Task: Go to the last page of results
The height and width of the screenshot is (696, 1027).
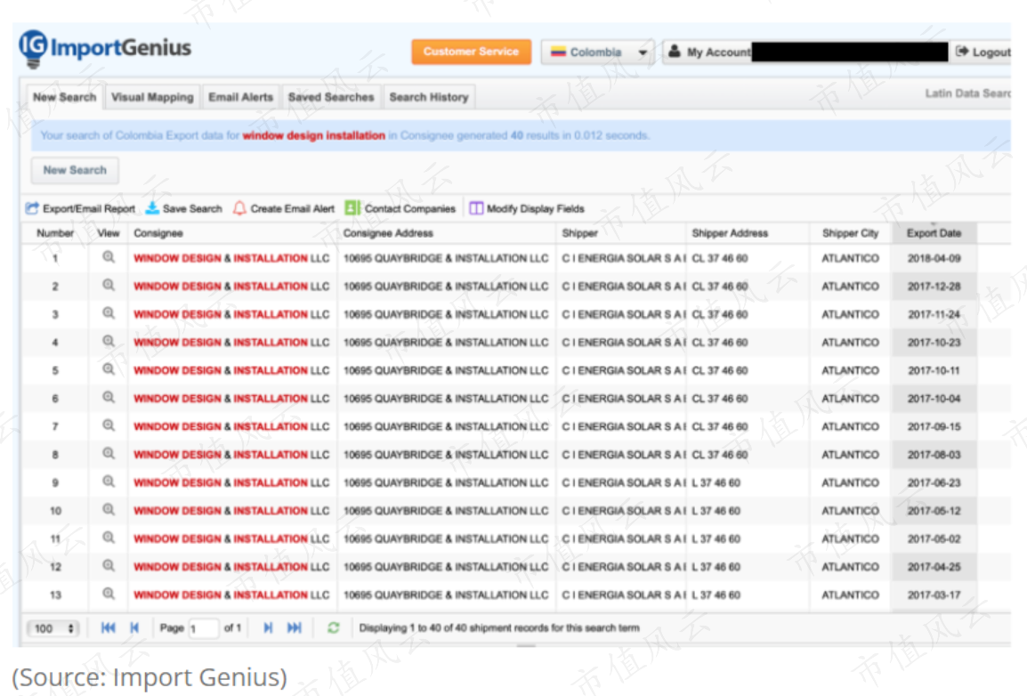Action: 295,627
